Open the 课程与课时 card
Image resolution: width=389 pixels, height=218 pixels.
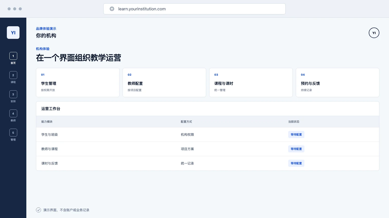pyautogui.click(x=251, y=83)
